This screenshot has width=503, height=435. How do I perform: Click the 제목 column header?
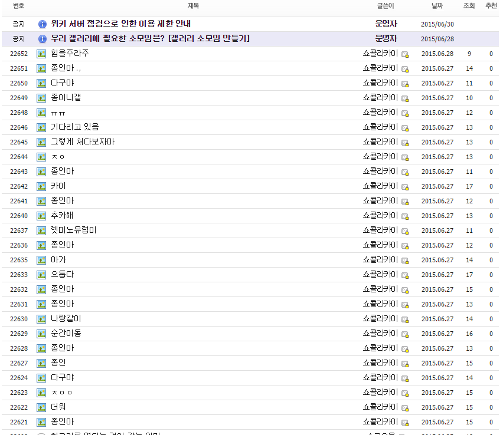[x=194, y=6]
